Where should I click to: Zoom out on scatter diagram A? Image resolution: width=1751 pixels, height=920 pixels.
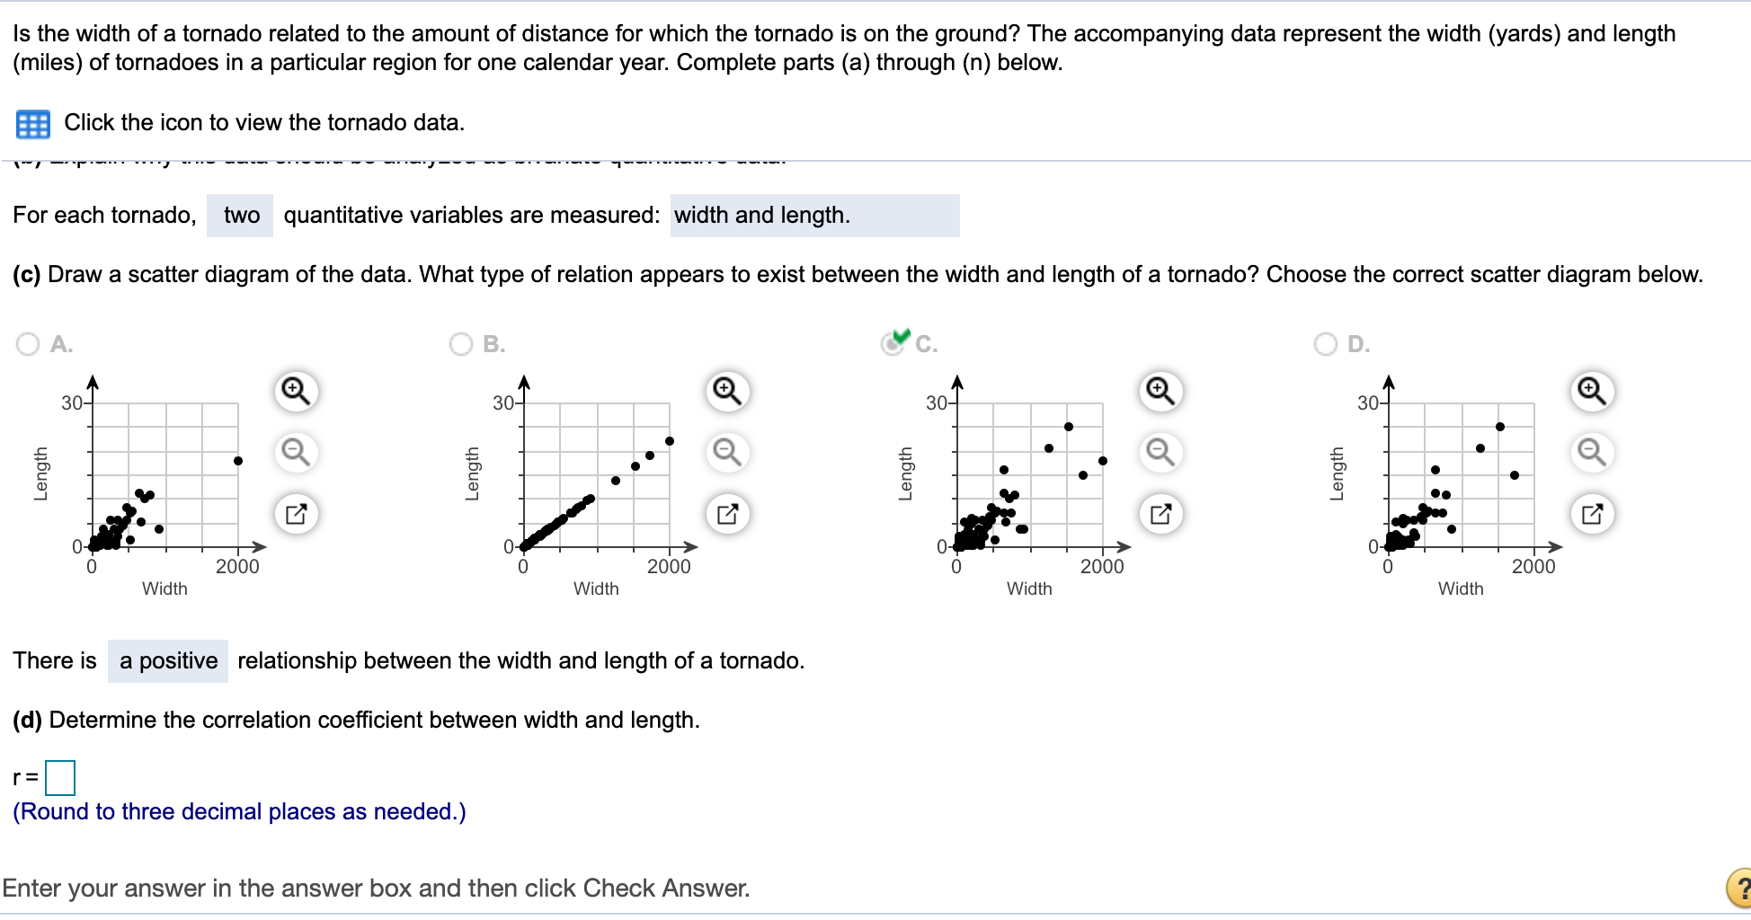point(297,454)
